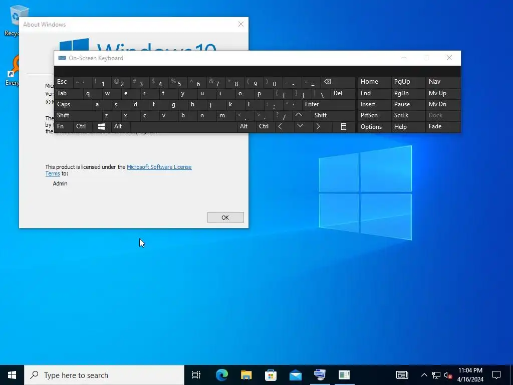Toggle the ScrLk key
Screen dimensions: 513x385
[408, 115]
